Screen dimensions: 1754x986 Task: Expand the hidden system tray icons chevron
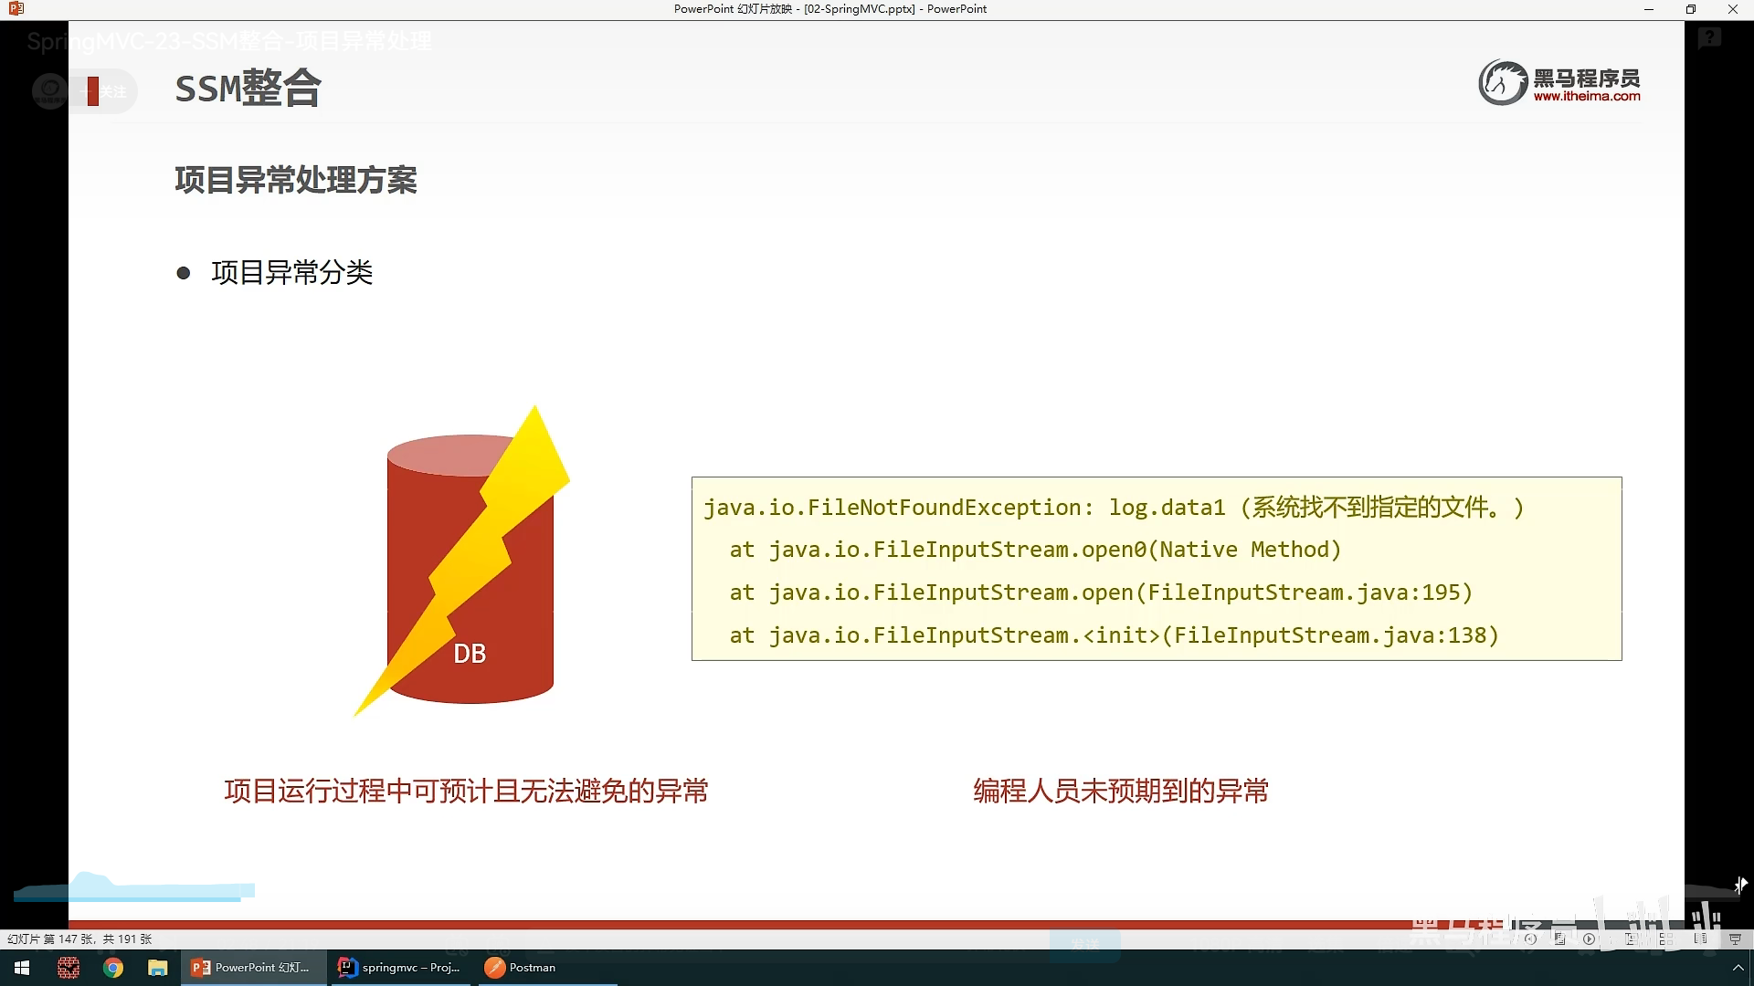click(x=1738, y=968)
